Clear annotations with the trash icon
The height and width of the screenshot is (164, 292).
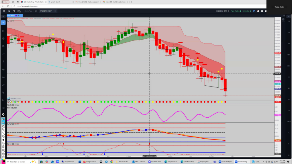[x=3, y=147]
